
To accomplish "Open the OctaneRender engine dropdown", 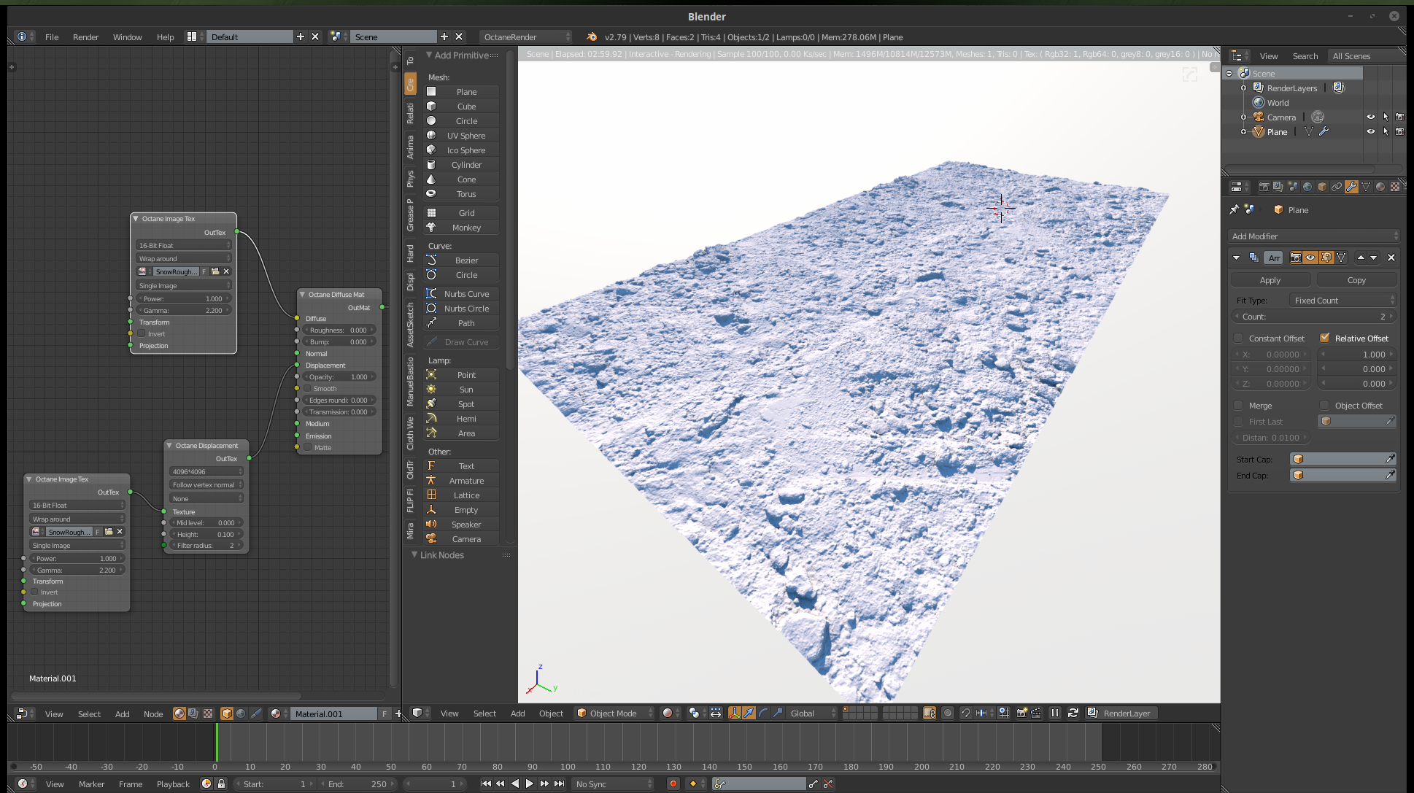I will click(x=527, y=37).
